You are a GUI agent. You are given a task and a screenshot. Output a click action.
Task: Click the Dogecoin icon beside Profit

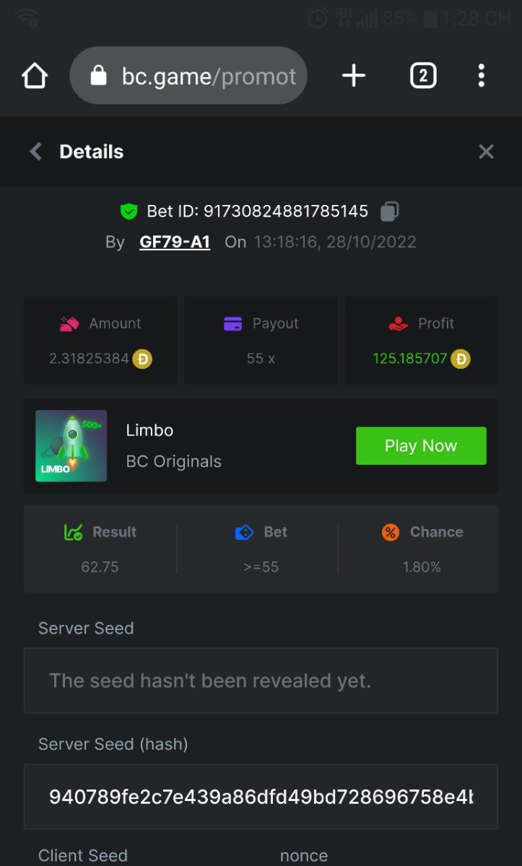[461, 359]
